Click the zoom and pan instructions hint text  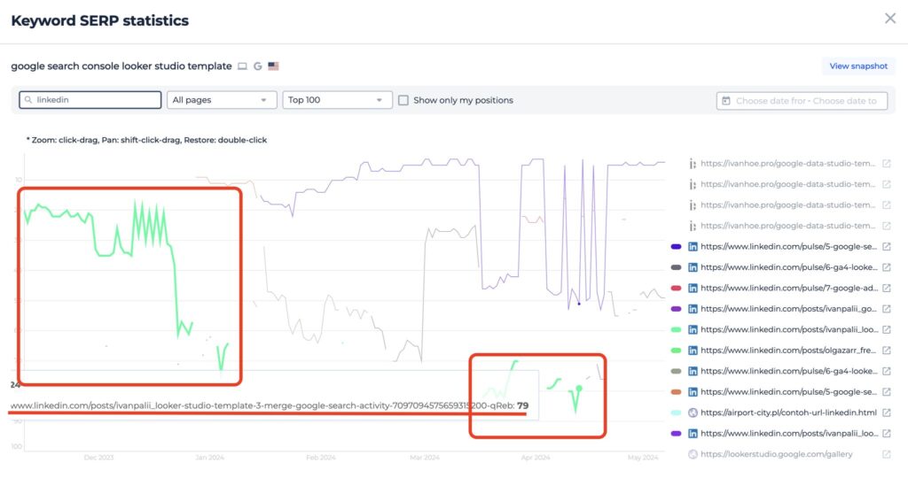[146, 140]
